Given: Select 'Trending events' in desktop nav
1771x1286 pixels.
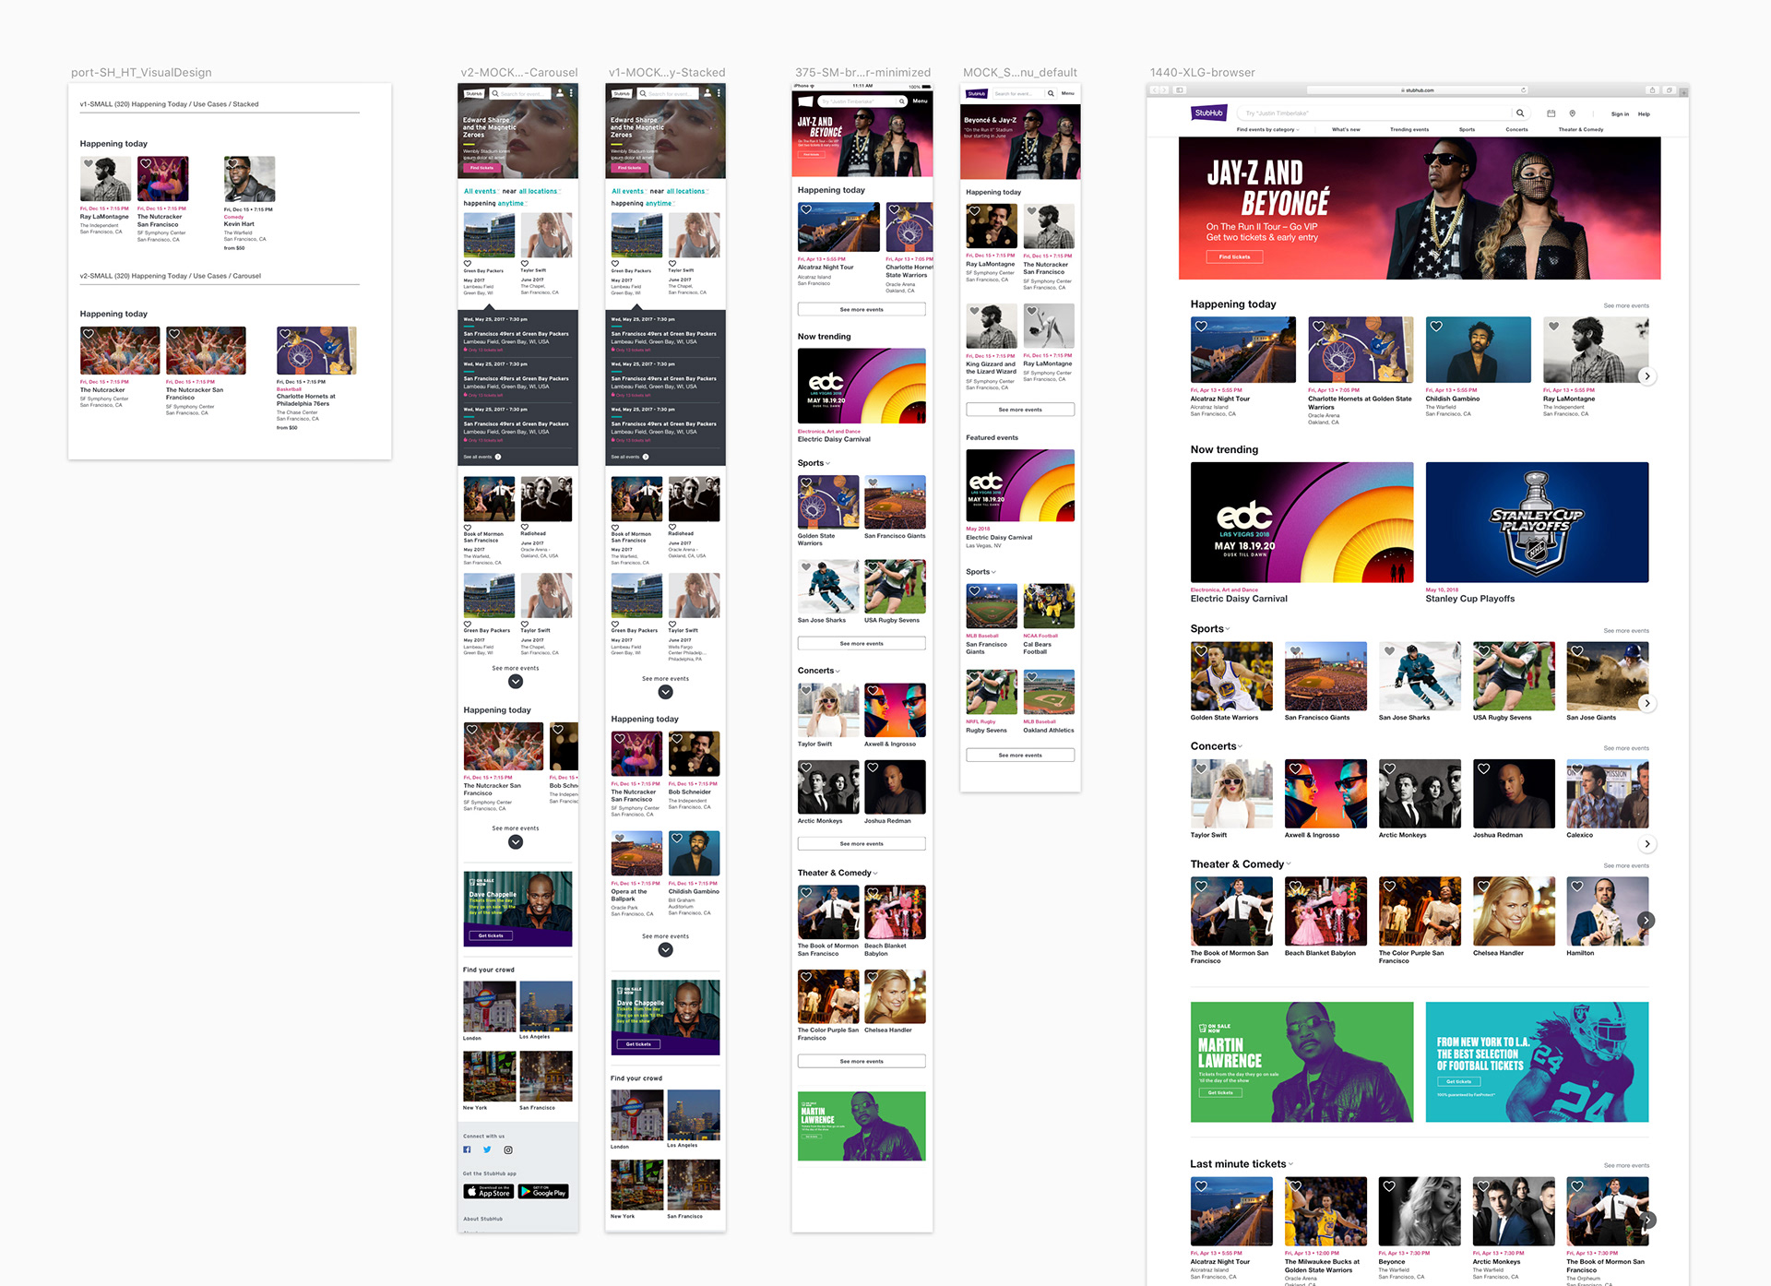Looking at the screenshot, I should coord(1408,130).
